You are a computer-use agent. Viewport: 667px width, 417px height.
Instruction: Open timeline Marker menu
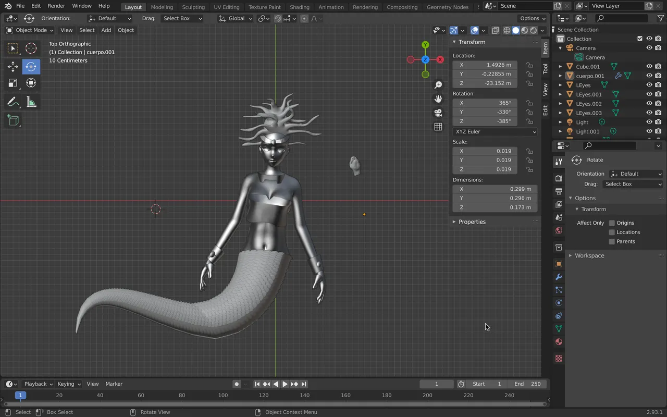(114, 384)
